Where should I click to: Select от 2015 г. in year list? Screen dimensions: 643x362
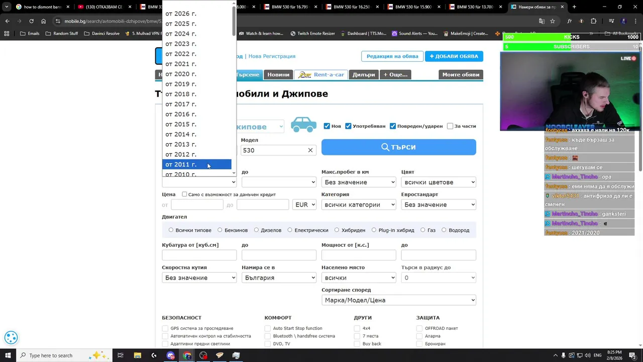pos(197,124)
